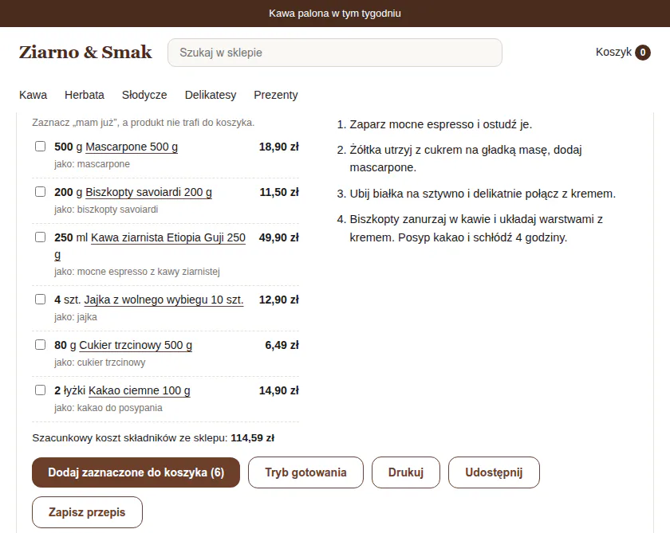Click the note 'jako: biszkopty savoiardi'
The height and width of the screenshot is (533, 670).
coord(106,210)
